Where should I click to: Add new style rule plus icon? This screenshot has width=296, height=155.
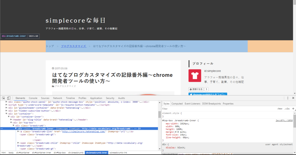(293, 108)
